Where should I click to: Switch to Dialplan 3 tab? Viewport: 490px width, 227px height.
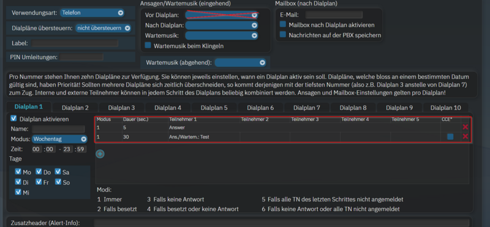pos(121,108)
